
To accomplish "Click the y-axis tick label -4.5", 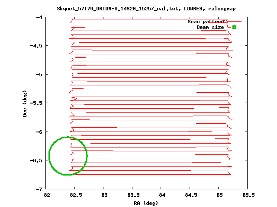I will (x=36, y=46).
